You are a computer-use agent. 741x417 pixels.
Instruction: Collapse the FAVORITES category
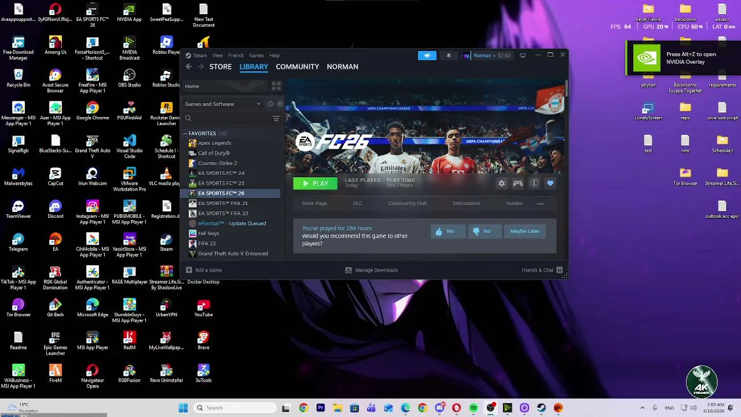coord(185,134)
